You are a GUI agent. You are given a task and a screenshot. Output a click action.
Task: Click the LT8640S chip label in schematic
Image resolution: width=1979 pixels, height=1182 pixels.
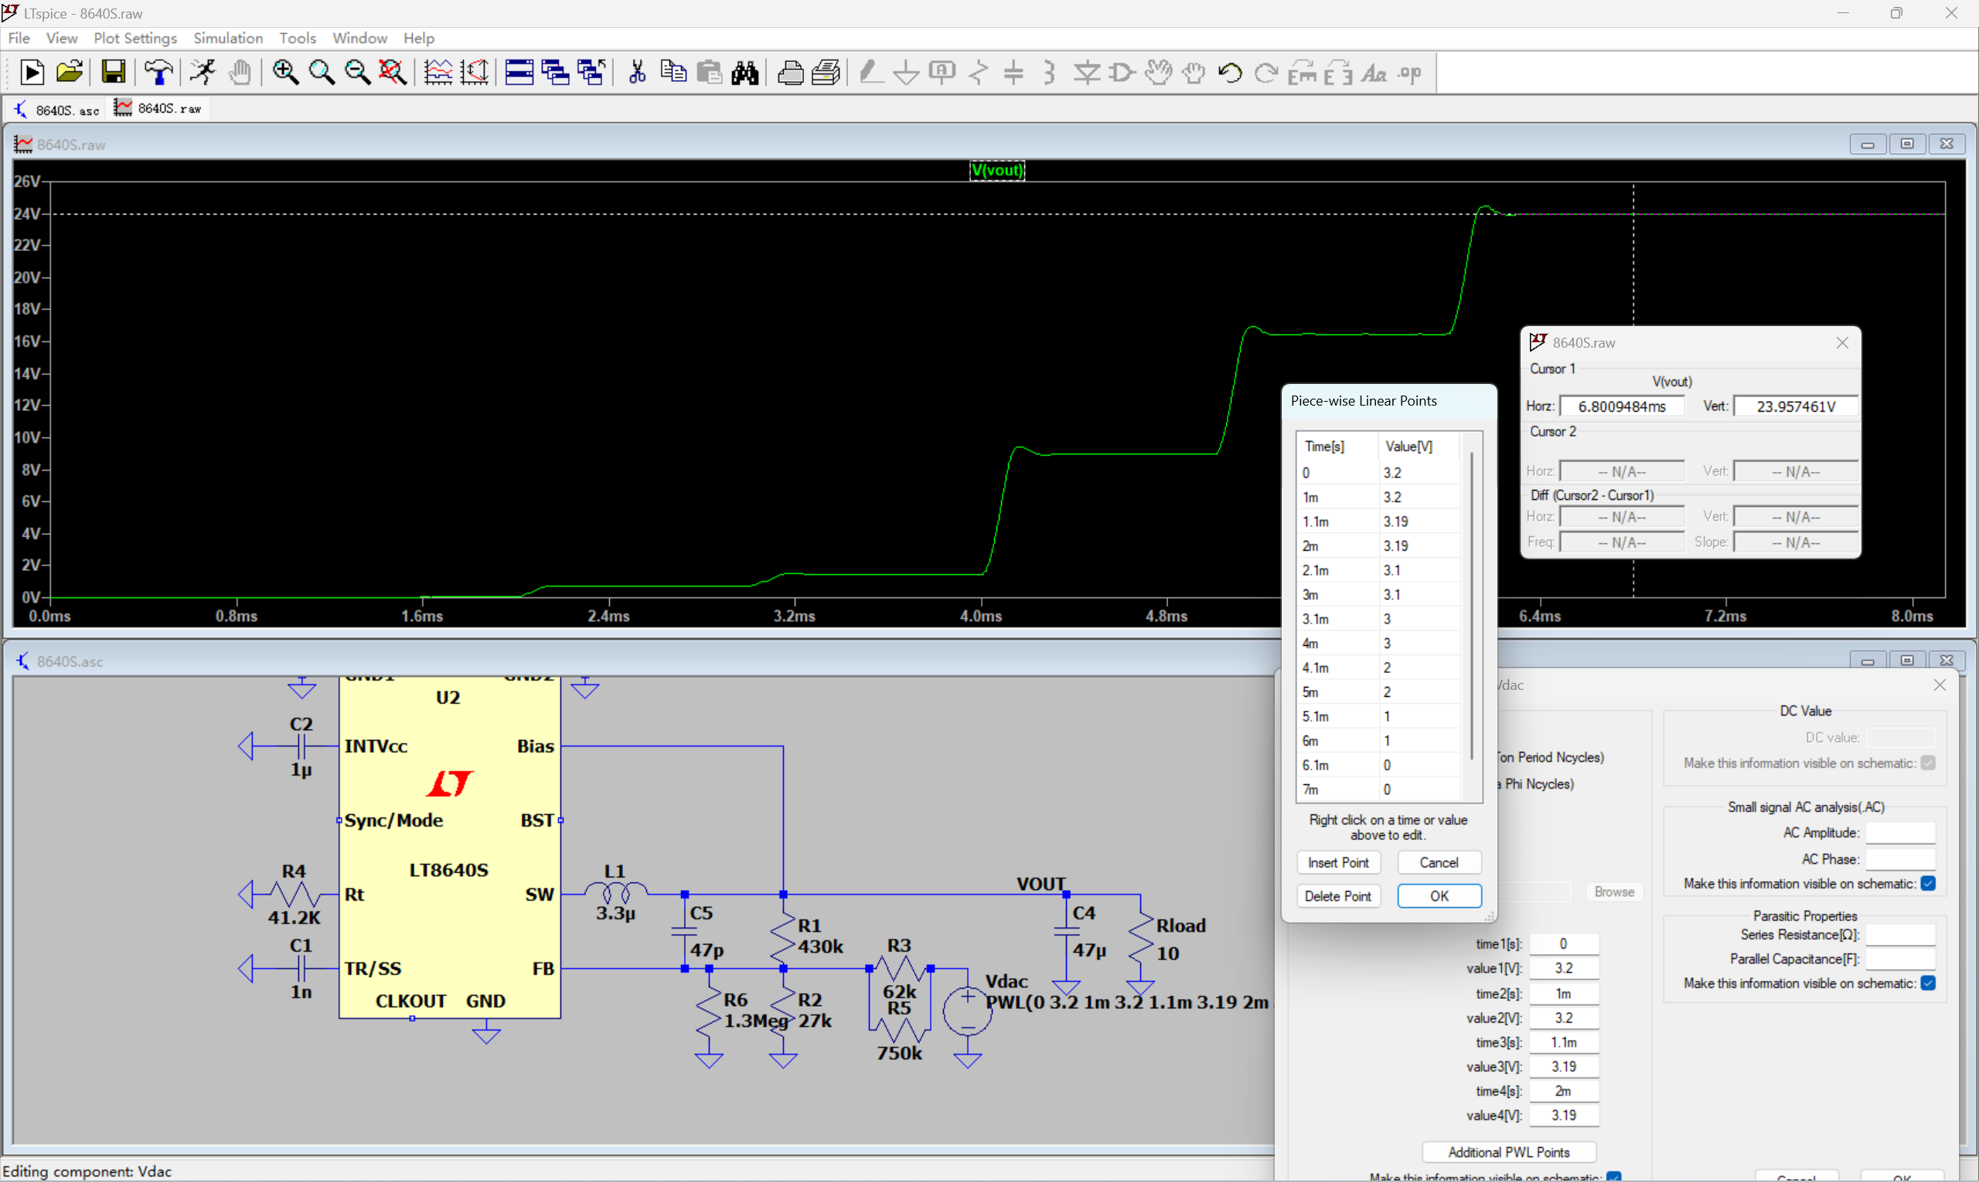point(448,870)
